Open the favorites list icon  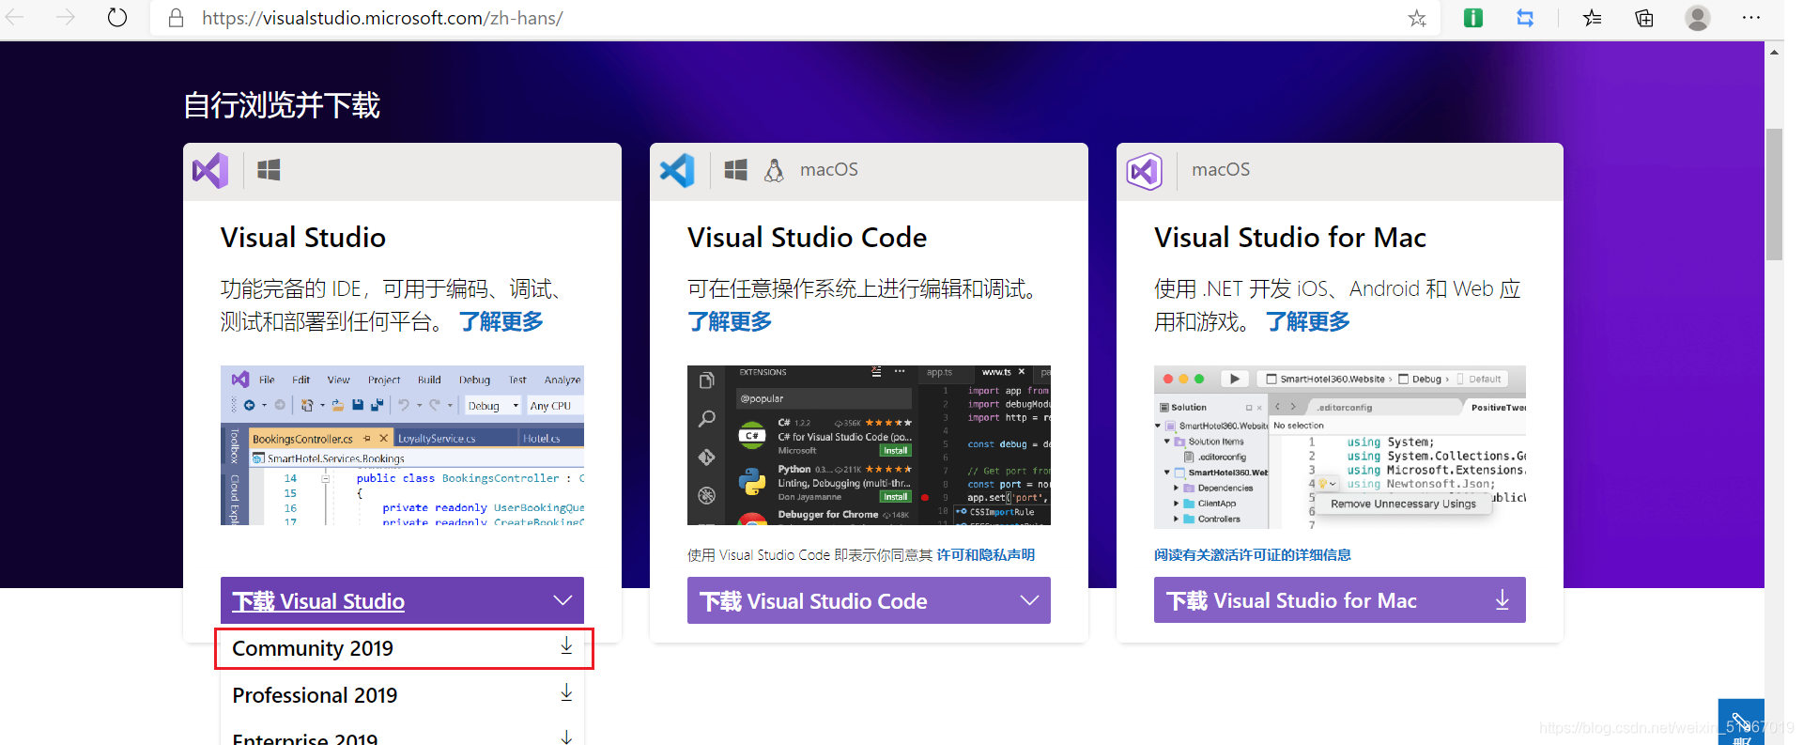click(x=1593, y=17)
